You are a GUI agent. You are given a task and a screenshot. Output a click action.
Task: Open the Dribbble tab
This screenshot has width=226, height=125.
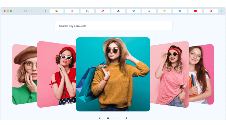(72, 11)
